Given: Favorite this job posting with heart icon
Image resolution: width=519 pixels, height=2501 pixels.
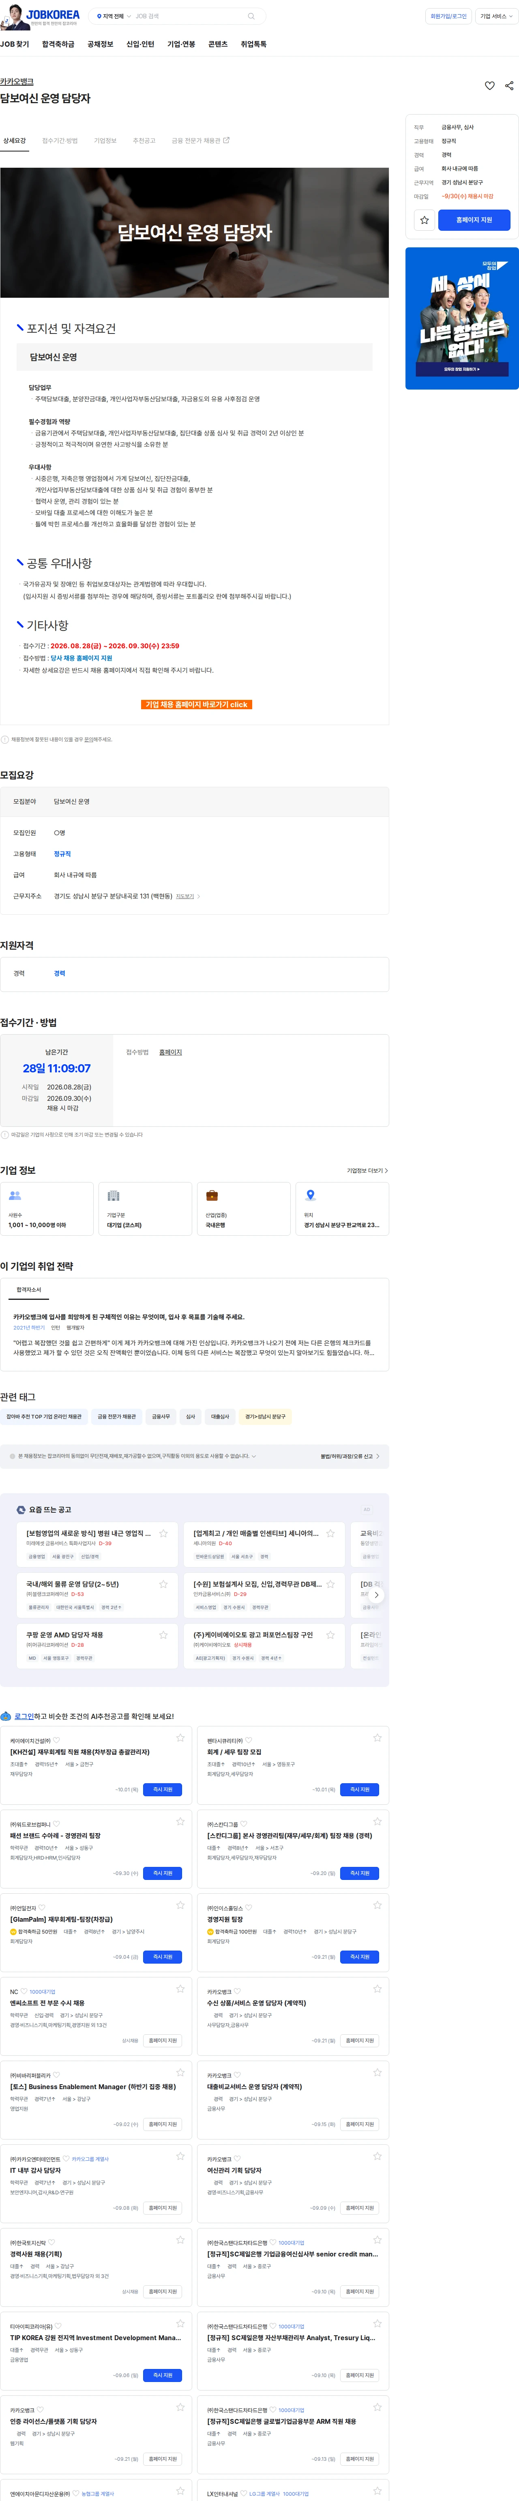Looking at the screenshot, I should (x=490, y=85).
